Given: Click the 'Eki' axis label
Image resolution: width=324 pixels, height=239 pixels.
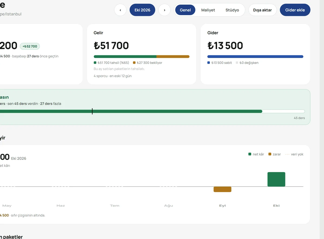Looking at the screenshot, I should [276, 206].
